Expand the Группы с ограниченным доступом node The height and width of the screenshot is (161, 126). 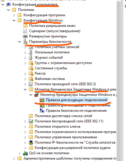point(25,63)
